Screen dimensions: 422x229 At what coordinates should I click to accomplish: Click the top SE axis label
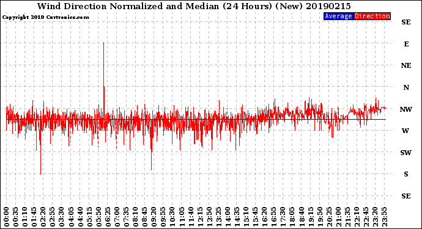coord(406,22)
